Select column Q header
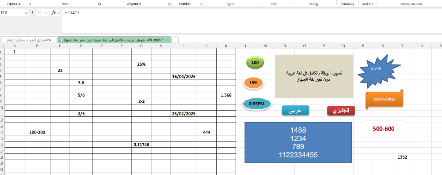 pos(343,45)
